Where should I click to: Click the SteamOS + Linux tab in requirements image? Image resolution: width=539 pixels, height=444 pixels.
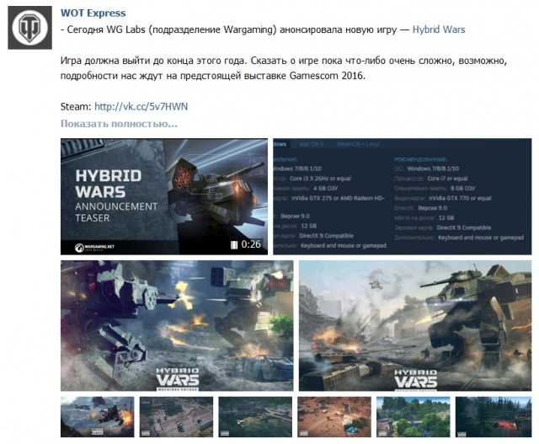click(x=358, y=144)
